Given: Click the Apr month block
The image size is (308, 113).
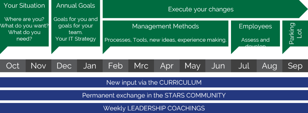Looking at the screenshot, I should point(167,66).
